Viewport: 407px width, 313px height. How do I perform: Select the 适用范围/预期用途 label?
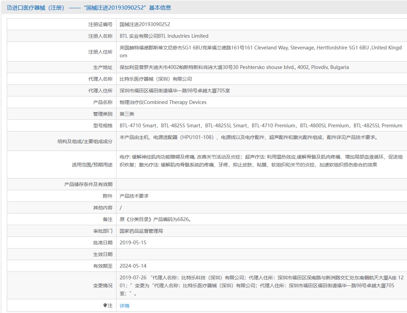coord(92,165)
